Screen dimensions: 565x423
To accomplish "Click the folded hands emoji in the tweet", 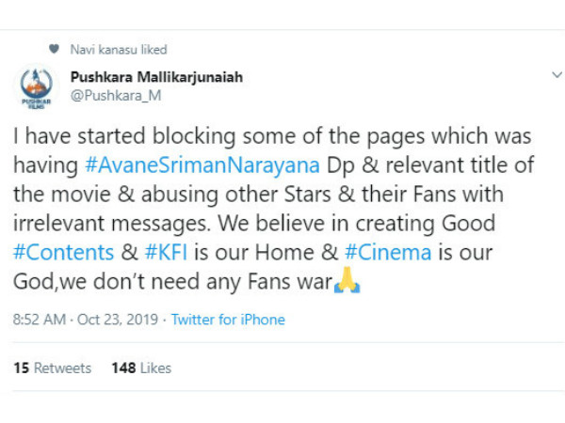I will click(347, 282).
